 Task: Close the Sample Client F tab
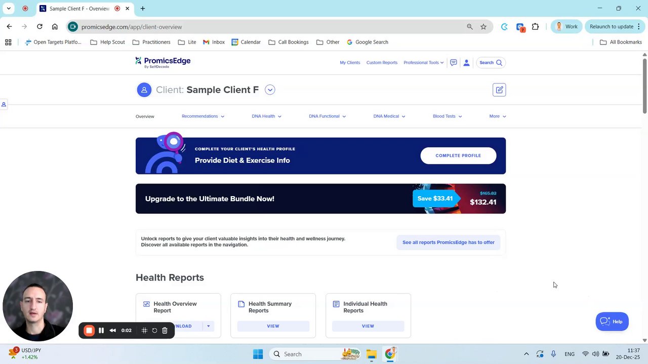[x=128, y=9]
